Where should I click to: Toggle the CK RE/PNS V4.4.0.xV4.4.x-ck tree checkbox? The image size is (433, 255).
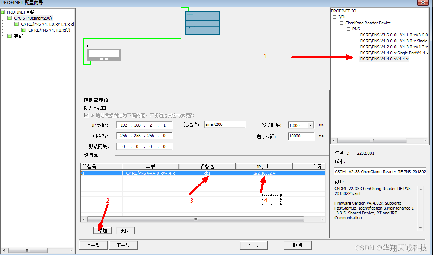tap(17, 24)
